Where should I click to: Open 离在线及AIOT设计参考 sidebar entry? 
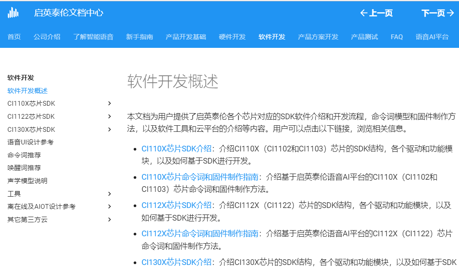[x=41, y=207]
